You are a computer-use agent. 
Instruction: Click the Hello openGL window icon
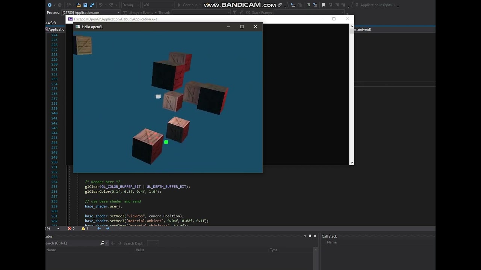(78, 27)
